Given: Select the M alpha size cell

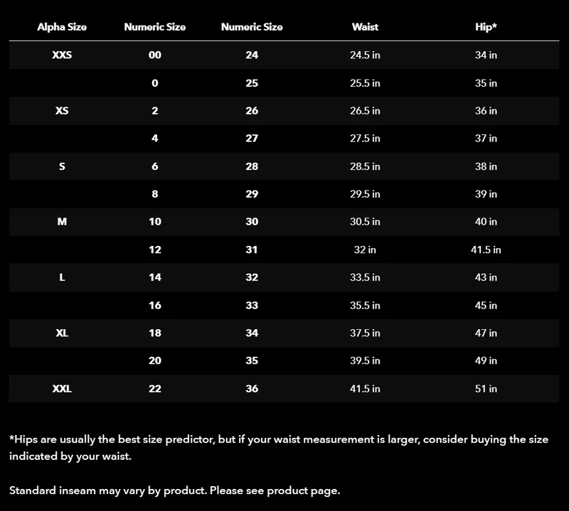Looking at the screenshot, I should coord(62,222).
